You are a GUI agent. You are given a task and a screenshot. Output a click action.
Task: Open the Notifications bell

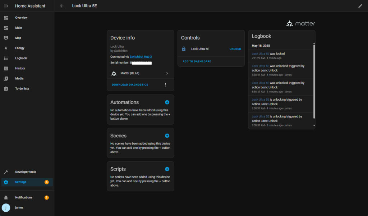click(x=6, y=197)
